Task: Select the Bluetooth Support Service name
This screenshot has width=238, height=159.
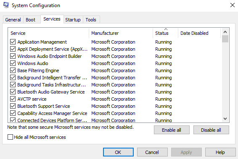Action: (44, 106)
